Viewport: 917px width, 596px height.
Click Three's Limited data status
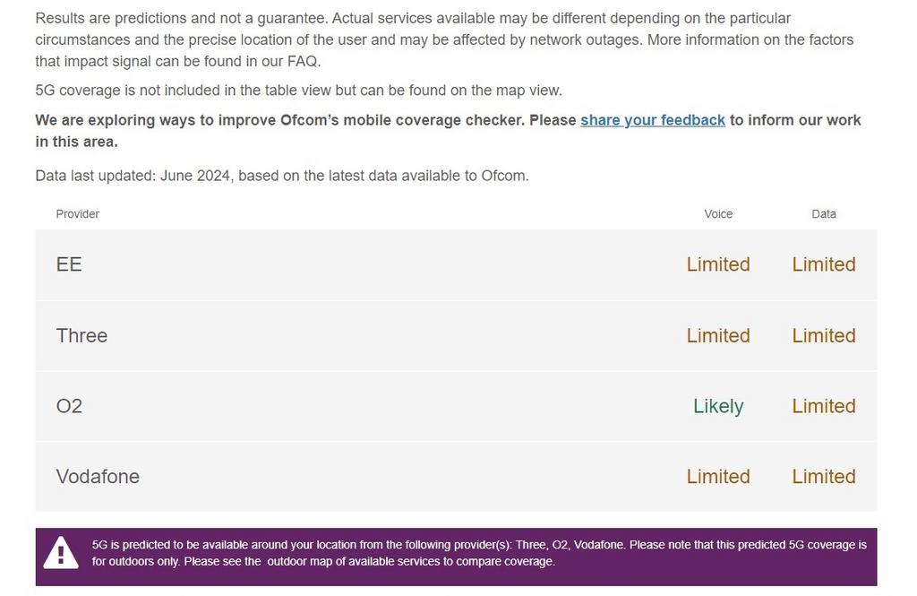click(x=824, y=335)
